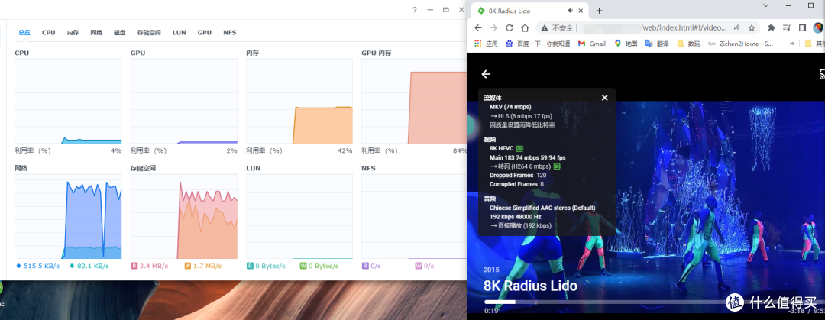825x320 pixels.
Task: Click the Dropped Frames 120 stat
Action: 518,175
